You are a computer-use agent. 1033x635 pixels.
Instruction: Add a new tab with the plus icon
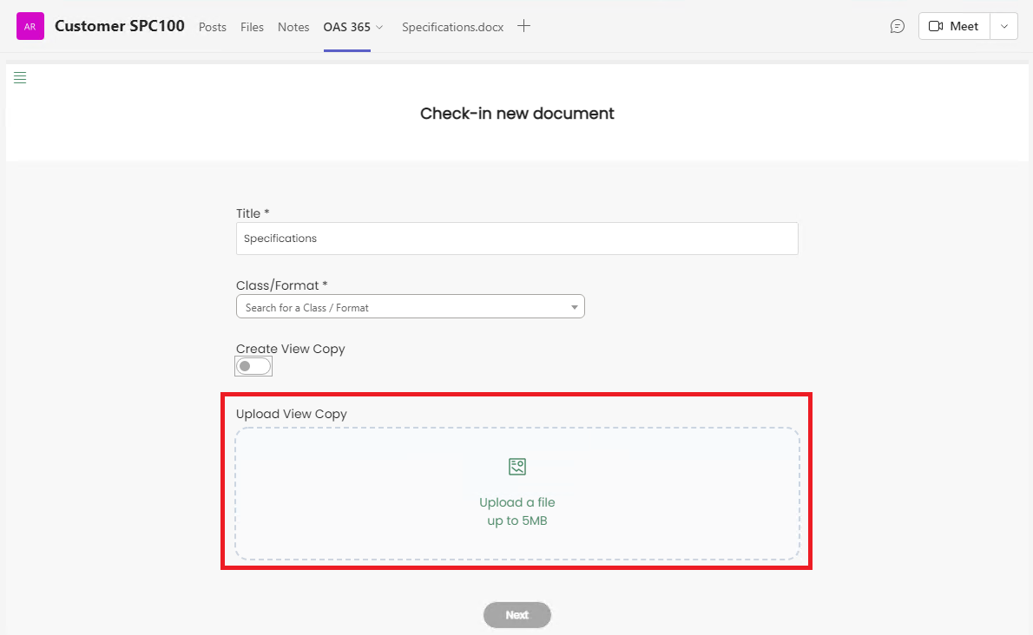coord(523,26)
